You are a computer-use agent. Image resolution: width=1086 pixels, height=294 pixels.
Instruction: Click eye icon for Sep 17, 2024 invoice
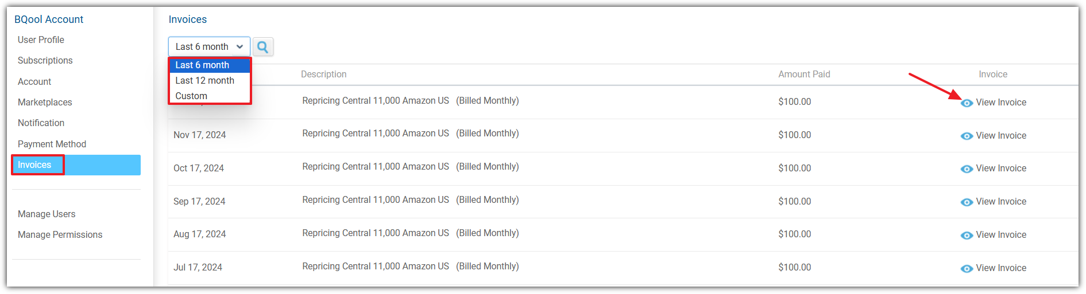(967, 202)
